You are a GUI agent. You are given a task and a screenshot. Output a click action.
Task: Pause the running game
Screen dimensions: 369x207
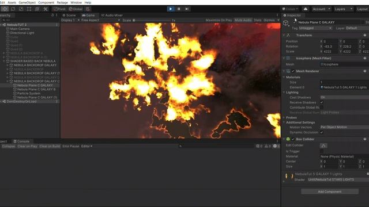[179, 9]
